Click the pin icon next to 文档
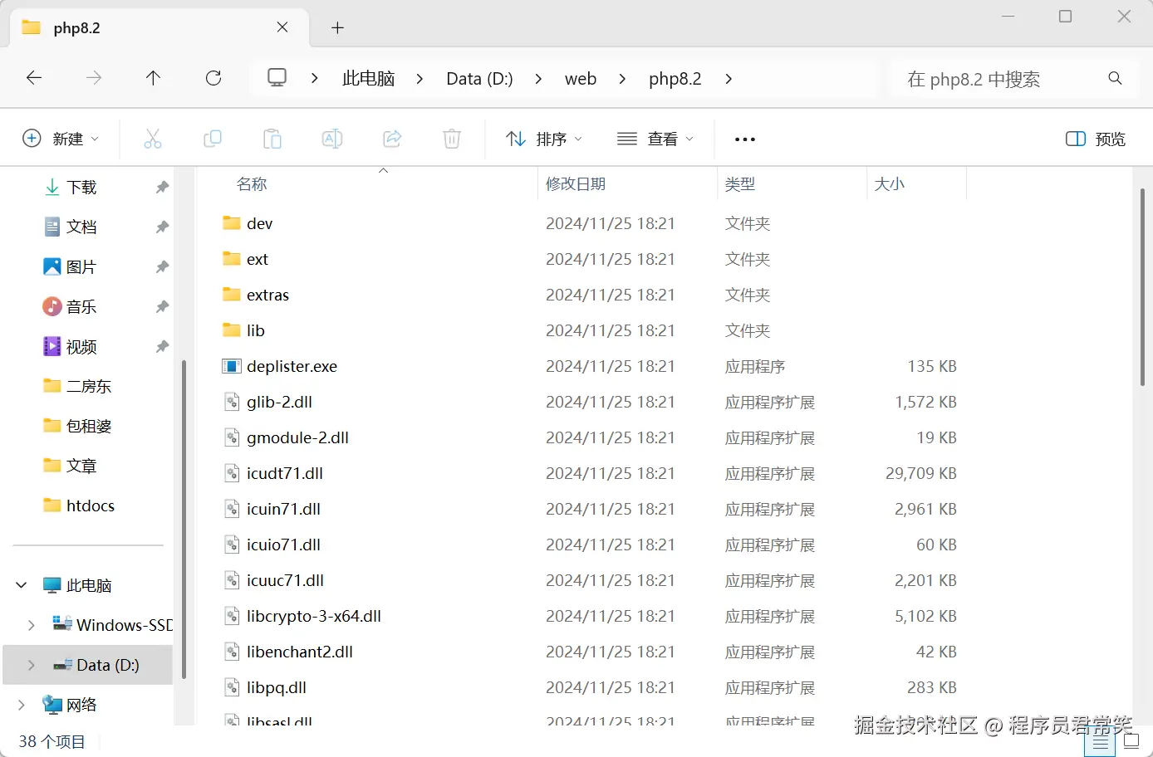This screenshot has width=1153, height=757. (x=162, y=227)
